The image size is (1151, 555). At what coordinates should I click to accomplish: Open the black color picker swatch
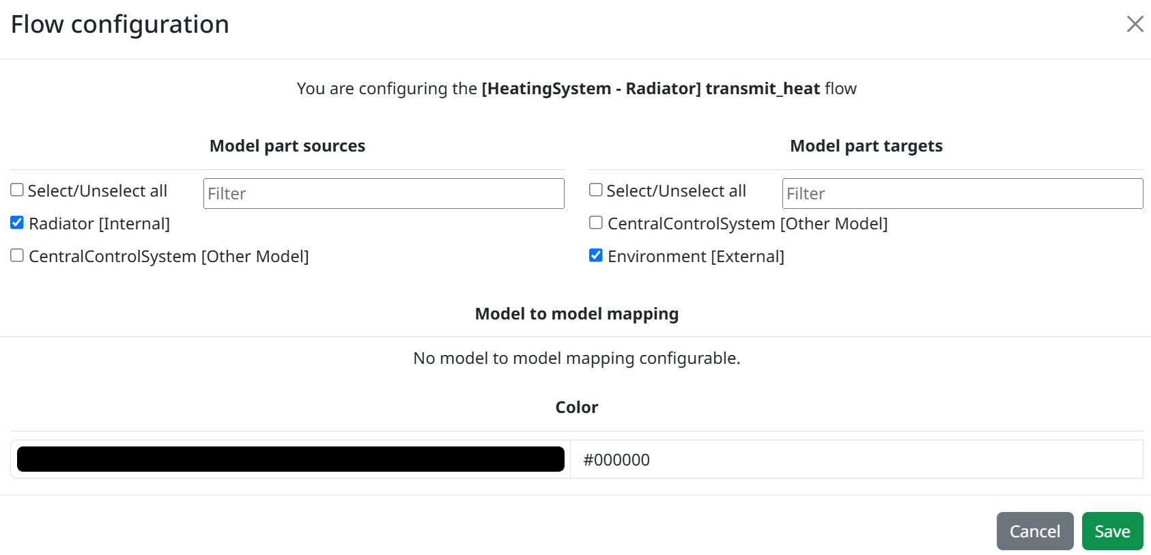point(291,459)
